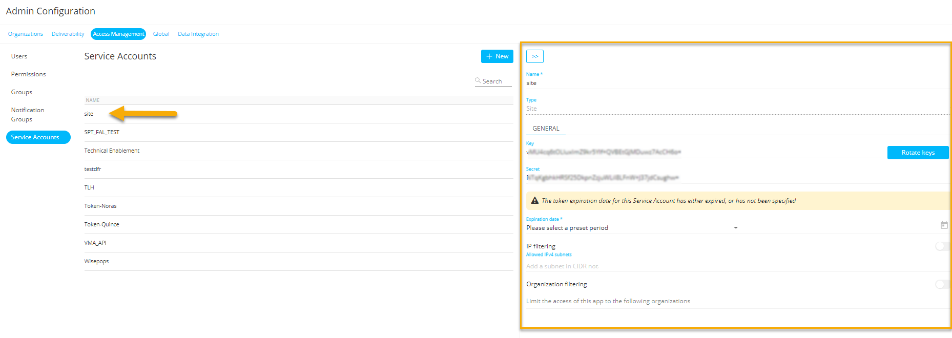Turn on Organization filtering switch
Screen dimensions: 952x338
pyautogui.click(x=942, y=284)
